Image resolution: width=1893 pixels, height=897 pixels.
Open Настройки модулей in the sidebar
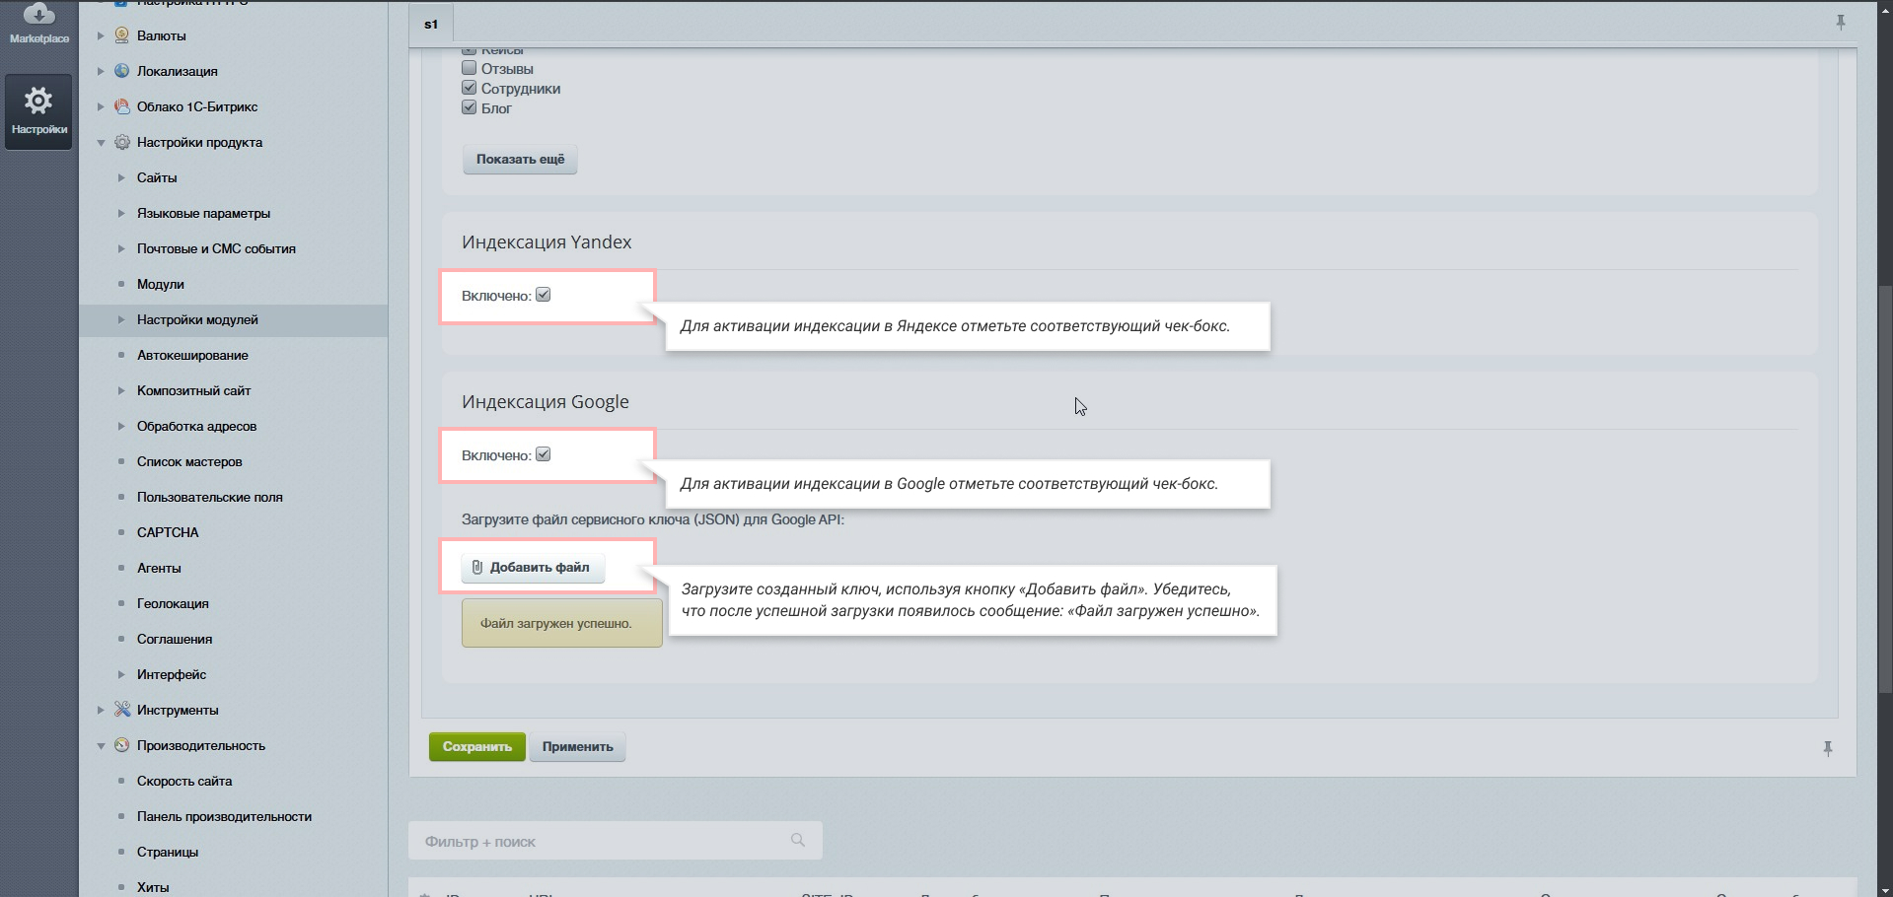tap(197, 319)
